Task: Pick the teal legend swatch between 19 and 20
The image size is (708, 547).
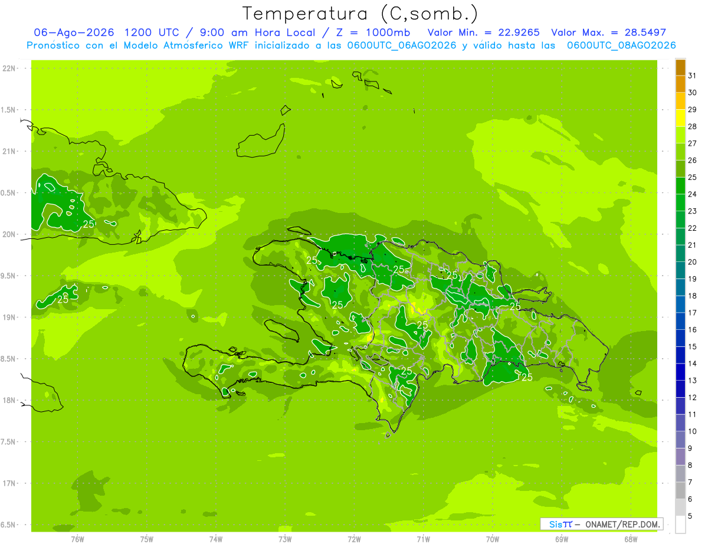Action: coord(680,271)
